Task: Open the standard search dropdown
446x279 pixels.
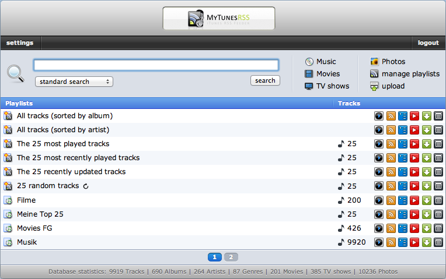Action: pyautogui.click(x=74, y=82)
